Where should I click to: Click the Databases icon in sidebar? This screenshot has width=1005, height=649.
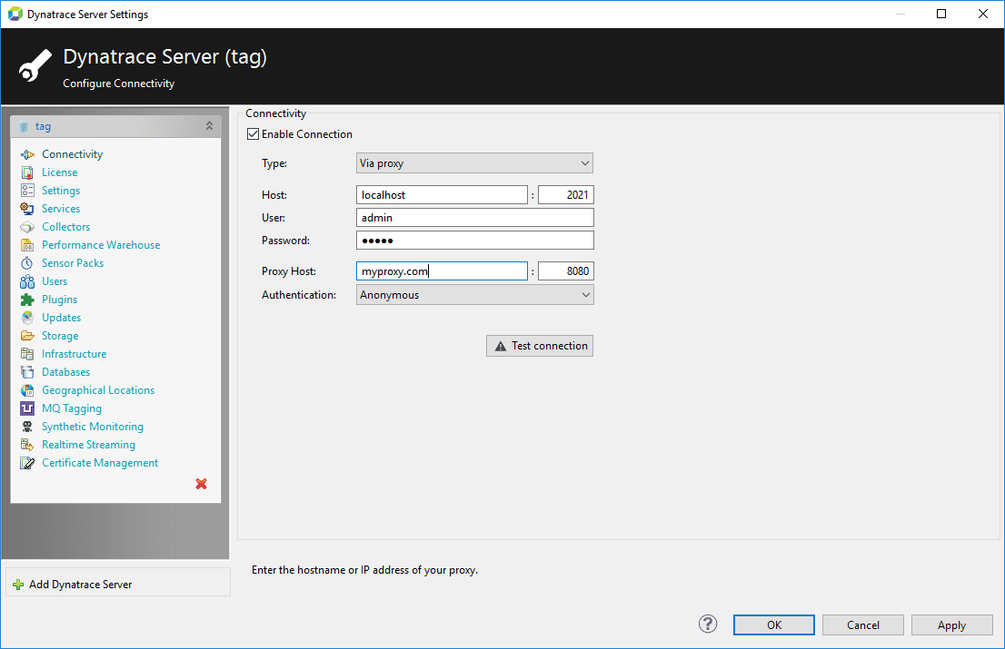click(x=27, y=372)
